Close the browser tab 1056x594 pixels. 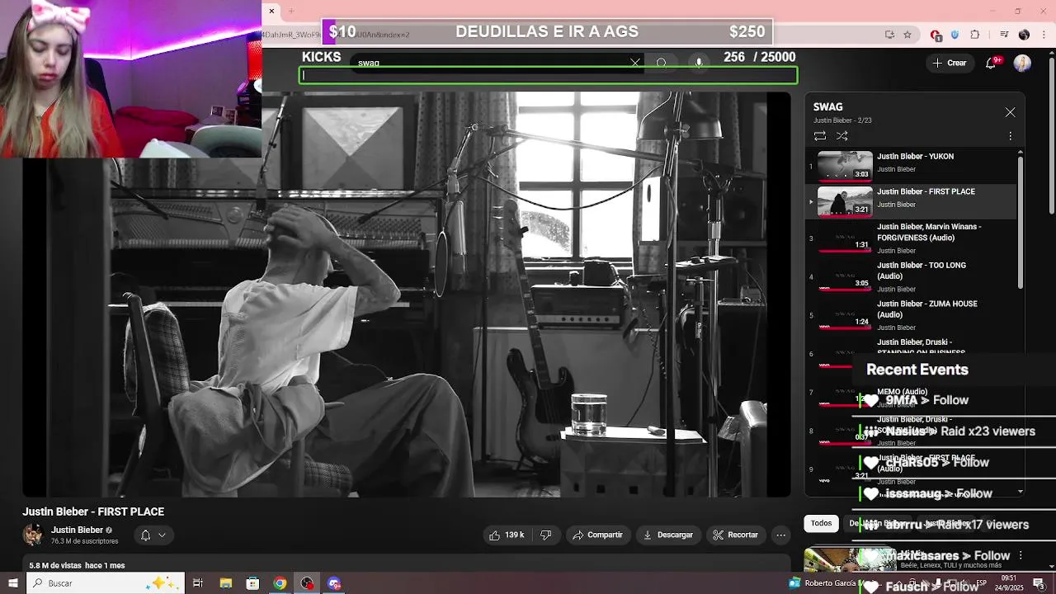271,11
